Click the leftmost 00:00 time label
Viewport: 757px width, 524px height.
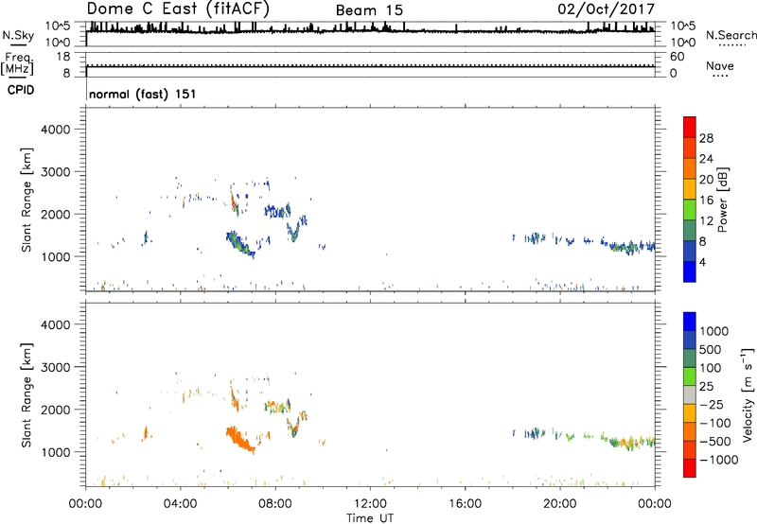[85, 504]
